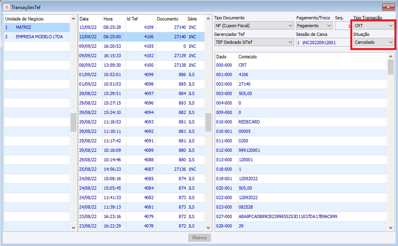Screen dimensions: 398x246
Task: Open the Tipo Transação CRT dropdown
Action: [x=374, y=26]
